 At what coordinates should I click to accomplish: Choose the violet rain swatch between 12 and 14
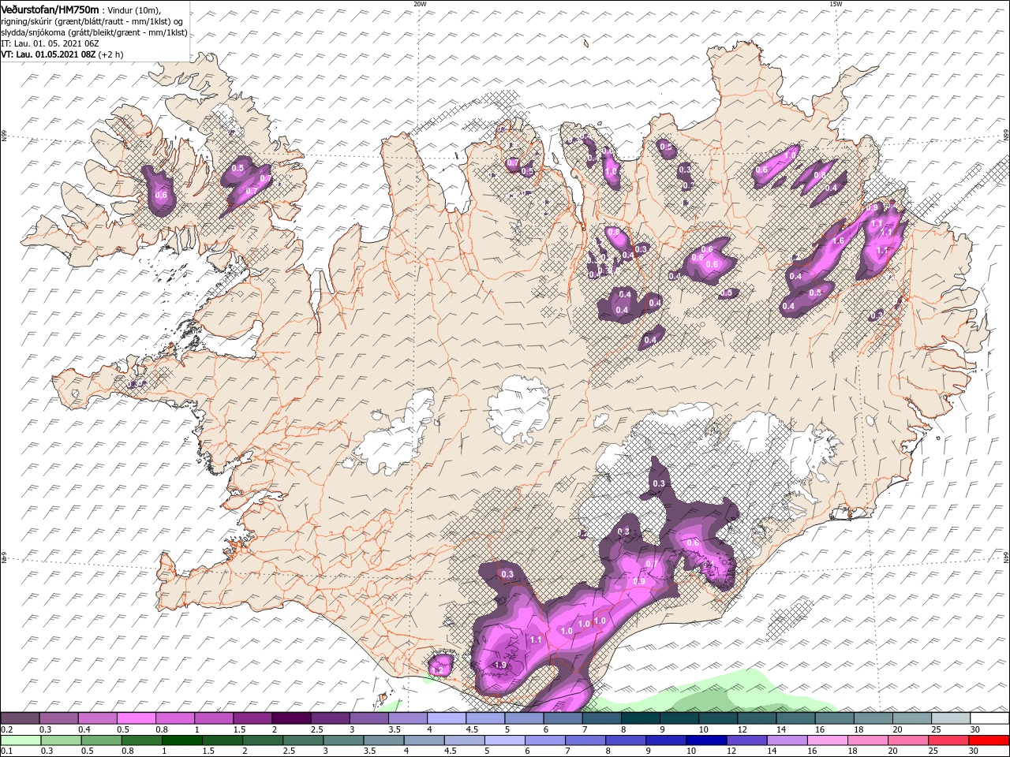click(x=747, y=740)
